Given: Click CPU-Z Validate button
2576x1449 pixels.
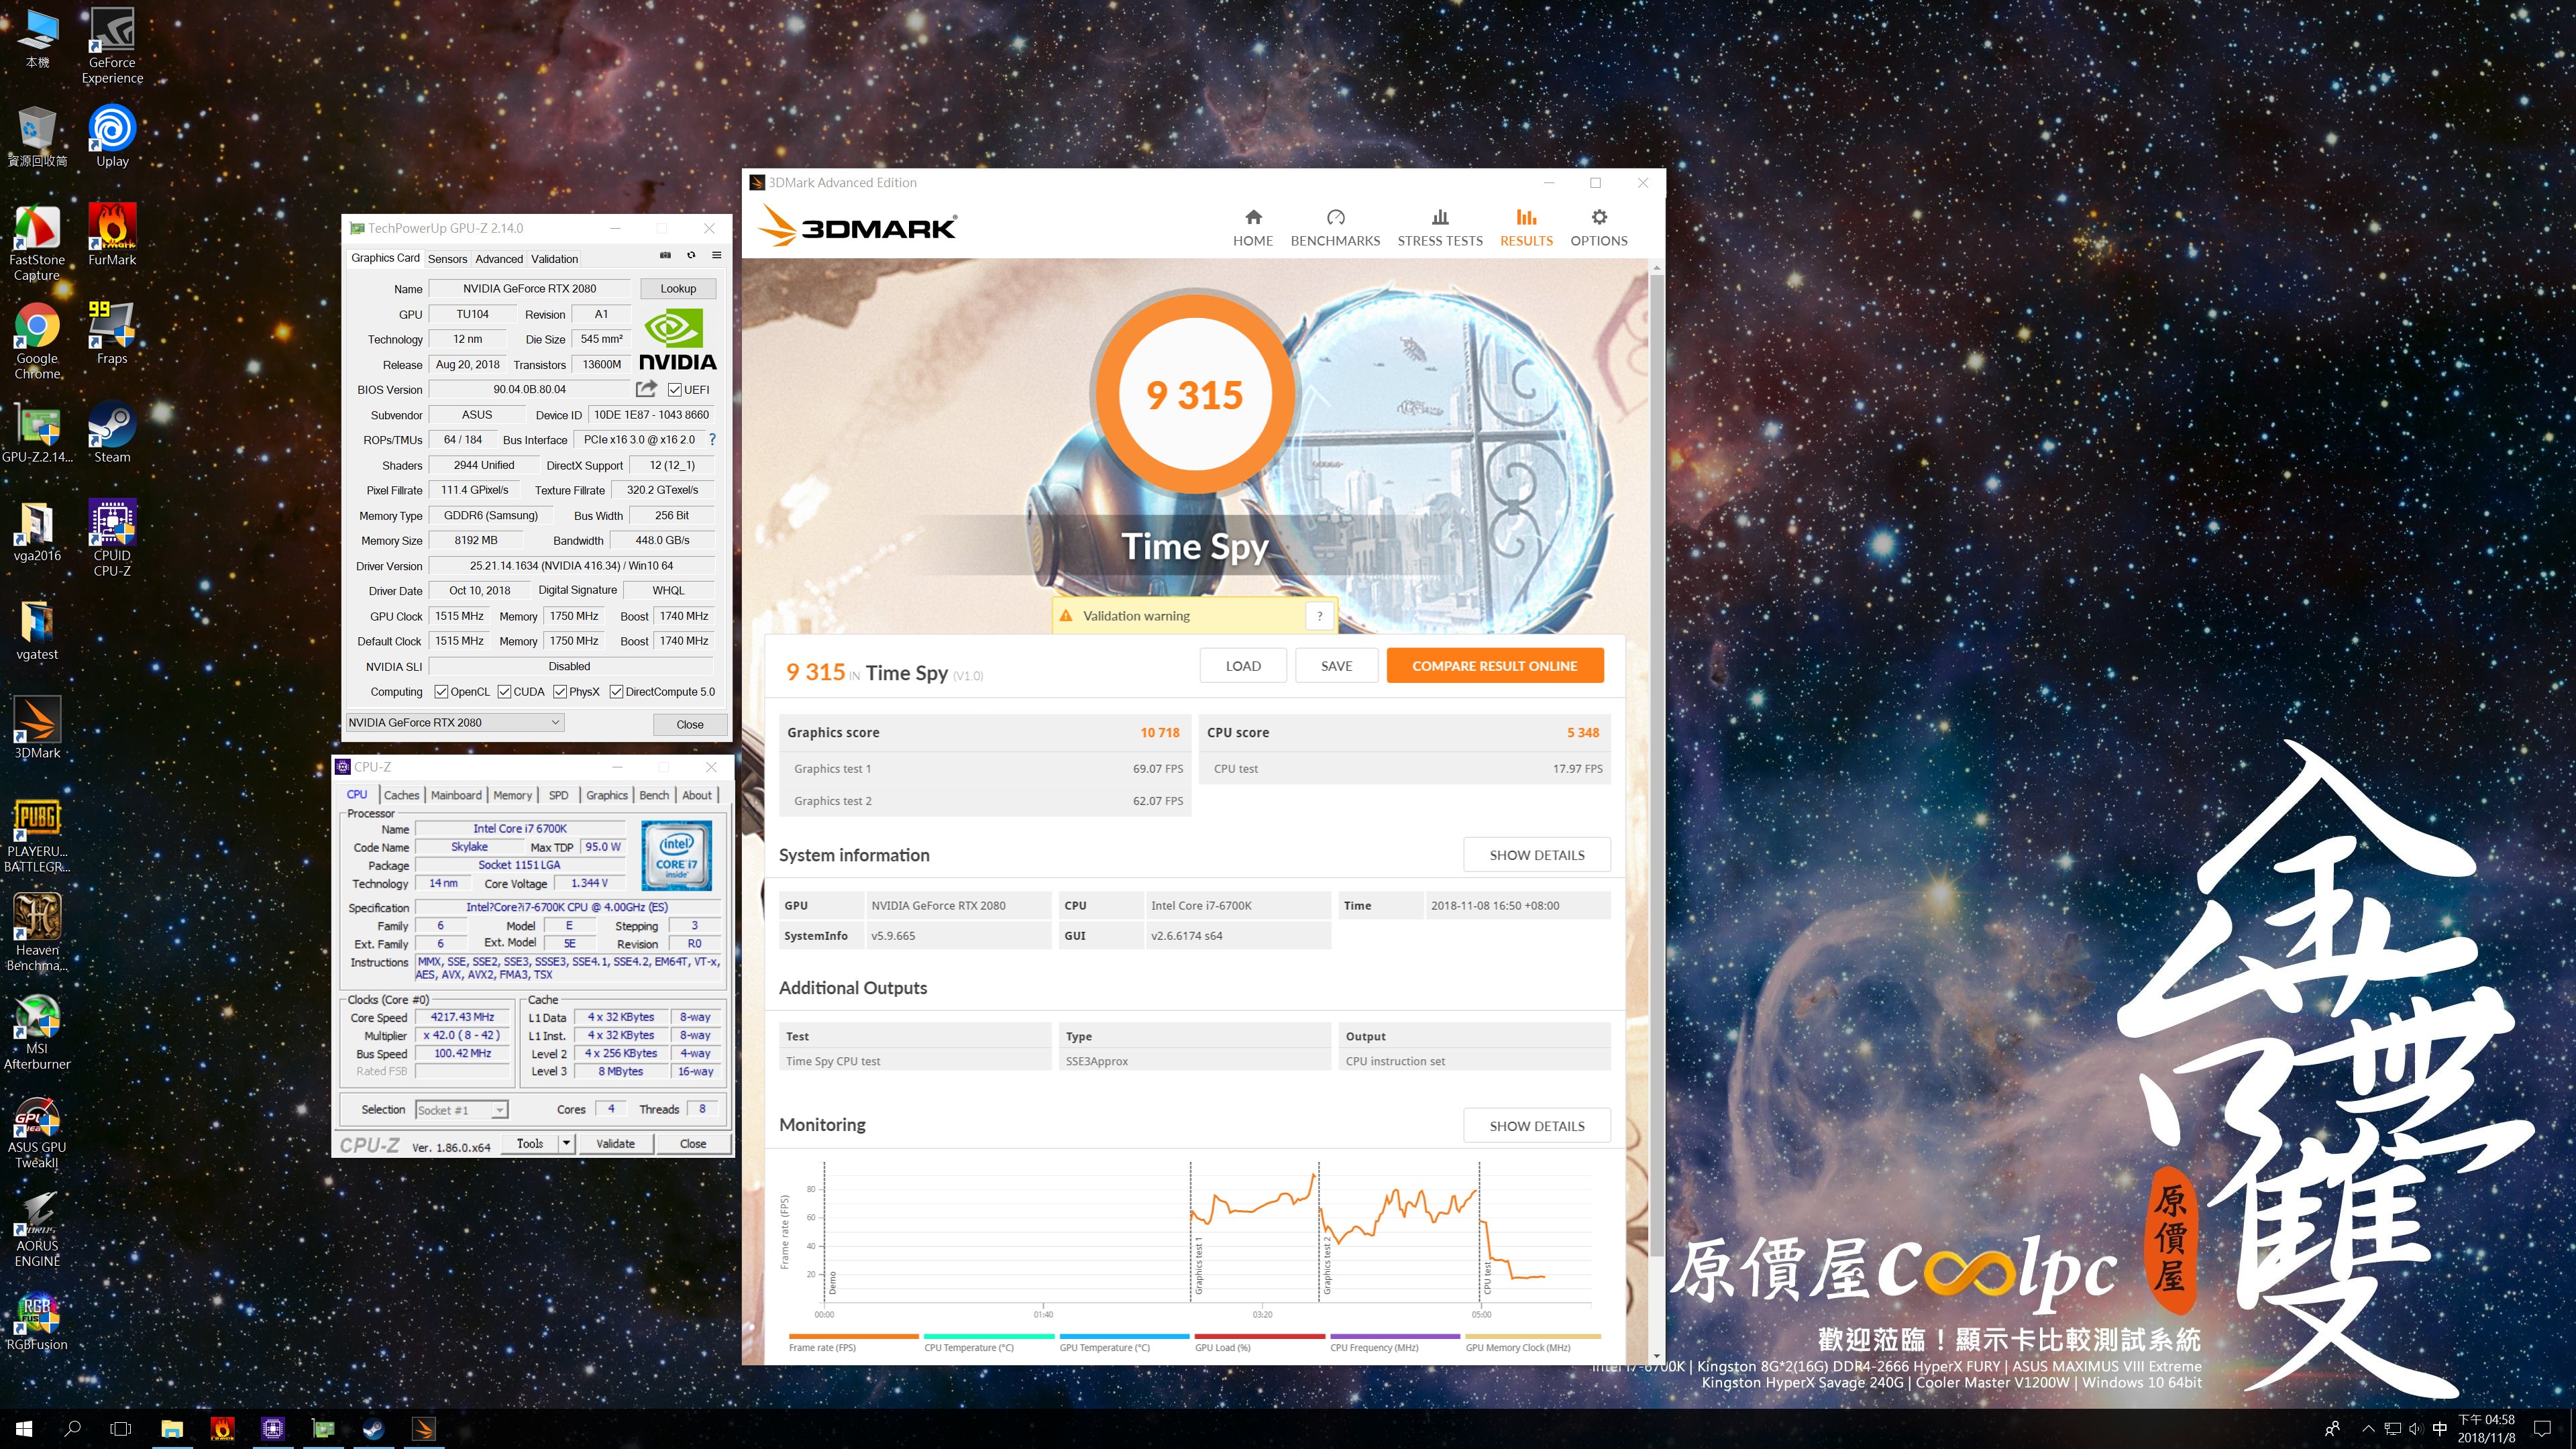Looking at the screenshot, I should click(615, 1143).
